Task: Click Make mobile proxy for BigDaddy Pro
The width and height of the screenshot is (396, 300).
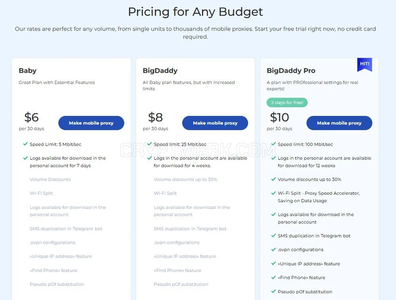Action: 339,123
